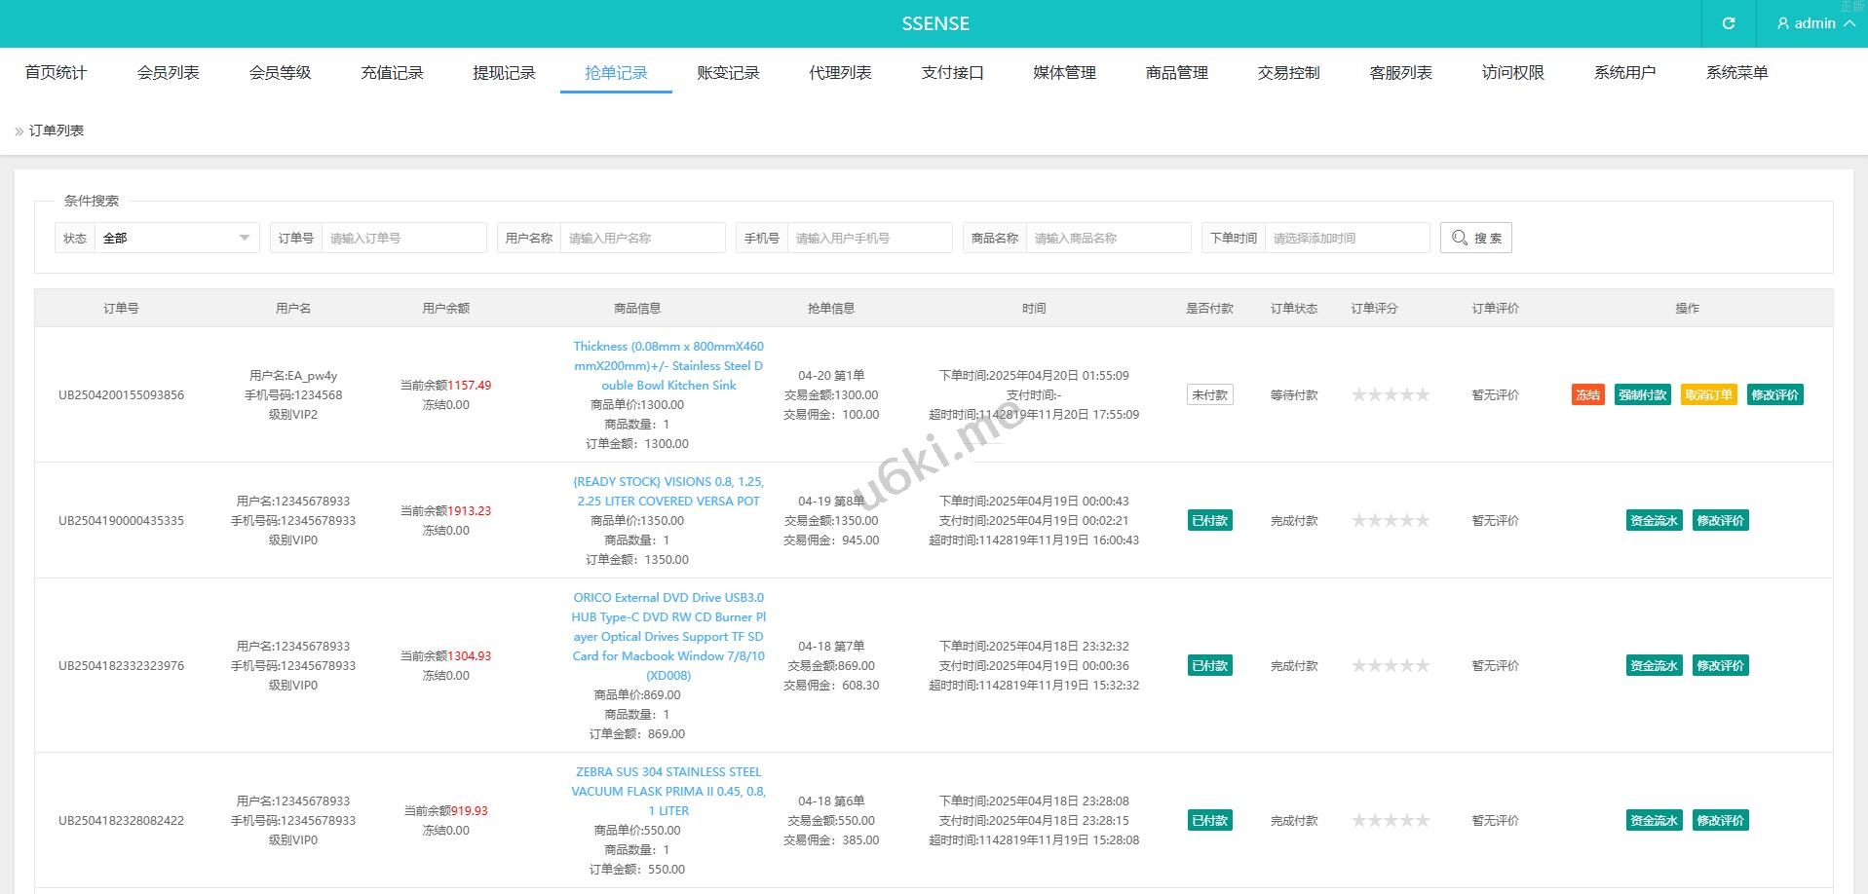
Task: Select the 商品管理 menu item
Action: click(x=1176, y=73)
